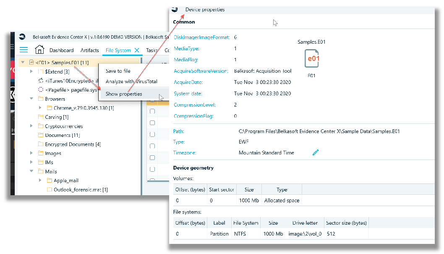Switch to the Artifacts tab

click(x=89, y=50)
